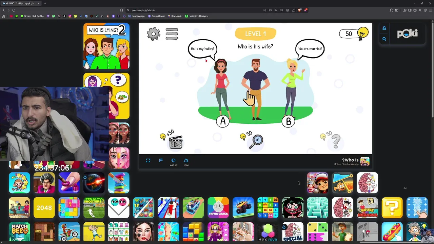
Task: Tap the lightbulb hint counter showing 50
Action: (x=354, y=34)
